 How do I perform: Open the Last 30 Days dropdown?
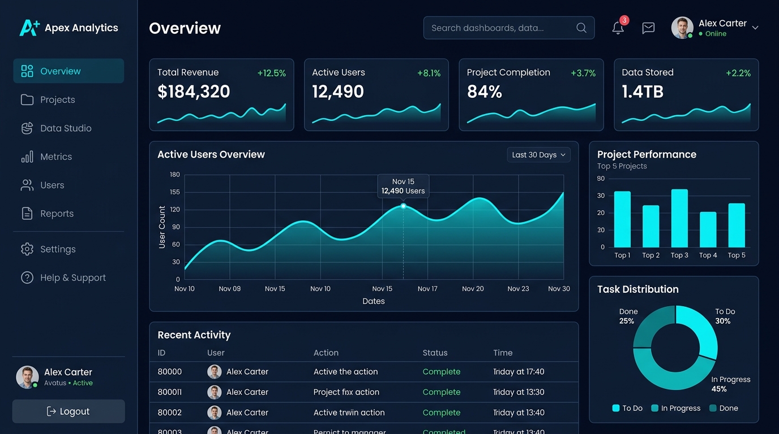(538, 155)
